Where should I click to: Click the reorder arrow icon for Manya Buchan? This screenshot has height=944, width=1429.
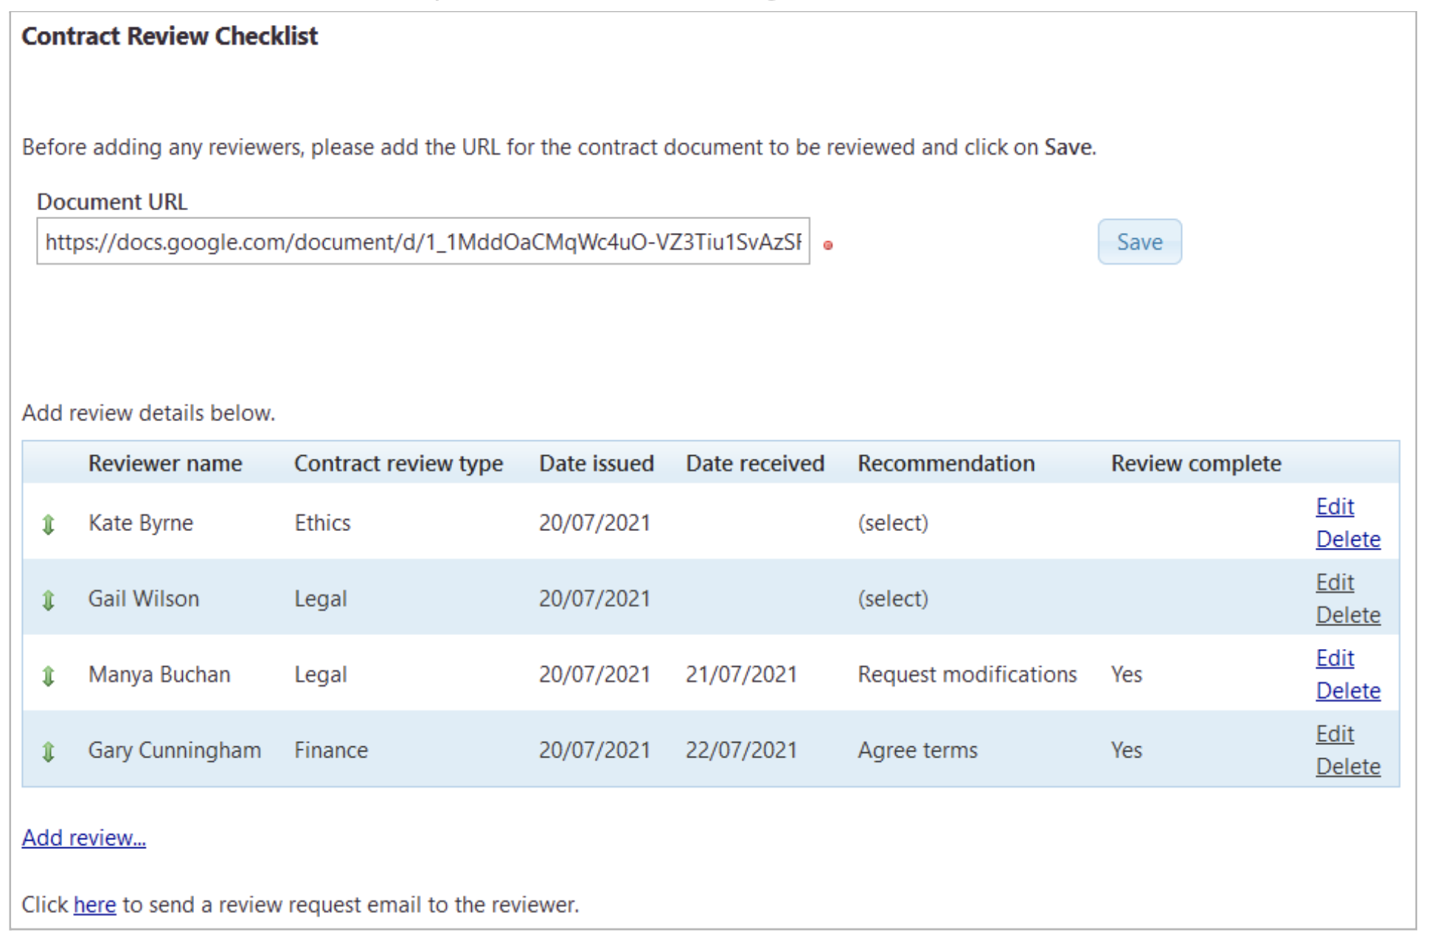coord(49,676)
